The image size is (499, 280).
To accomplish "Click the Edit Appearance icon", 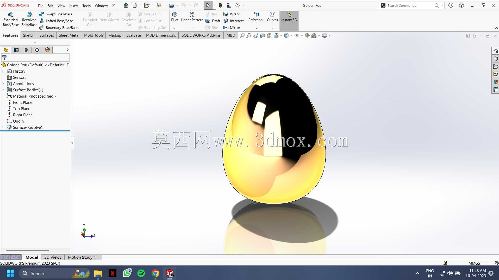I will [307, 36].
